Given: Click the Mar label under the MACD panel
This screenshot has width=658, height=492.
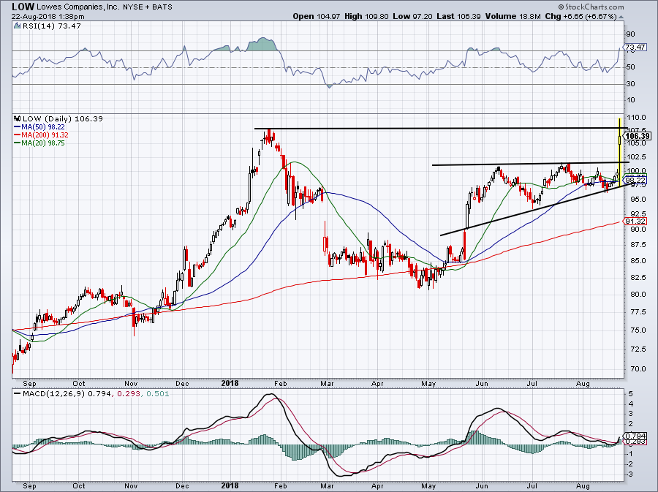Looking at the screenshot, I should tap(328, 486).
